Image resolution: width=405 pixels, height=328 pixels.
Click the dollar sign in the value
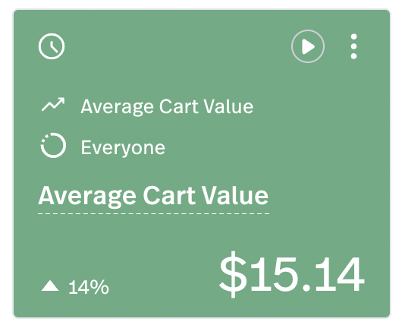[x=233, y=274]
